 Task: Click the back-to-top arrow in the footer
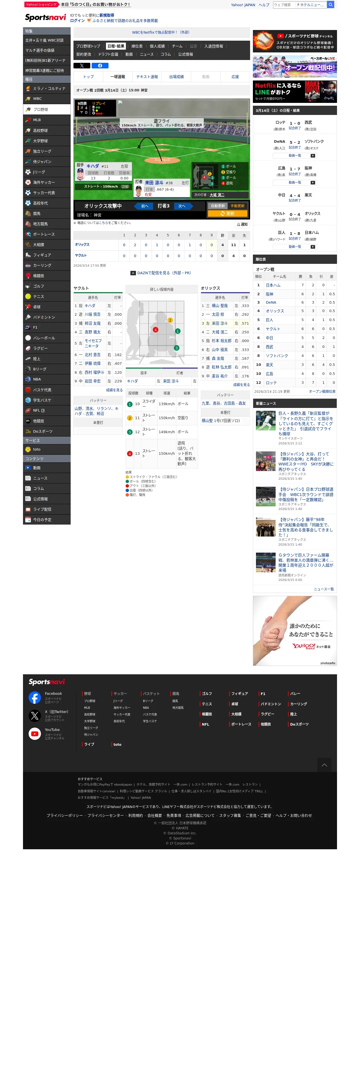coord(324,765)
